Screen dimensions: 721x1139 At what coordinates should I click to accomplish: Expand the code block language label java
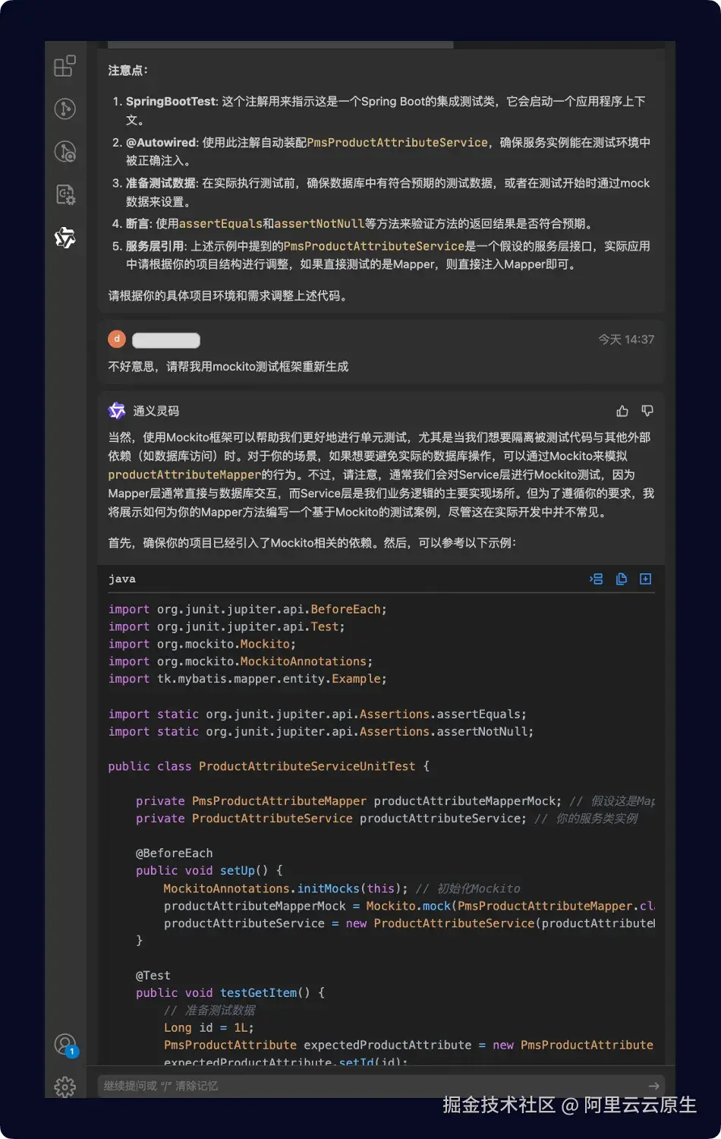coord(121,579)
